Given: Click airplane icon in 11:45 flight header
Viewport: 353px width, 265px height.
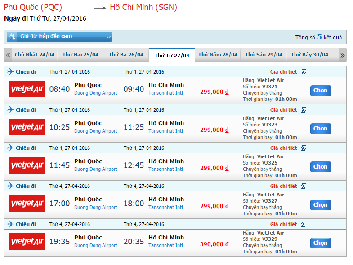Looking at the screenshot, I should 10,148.
